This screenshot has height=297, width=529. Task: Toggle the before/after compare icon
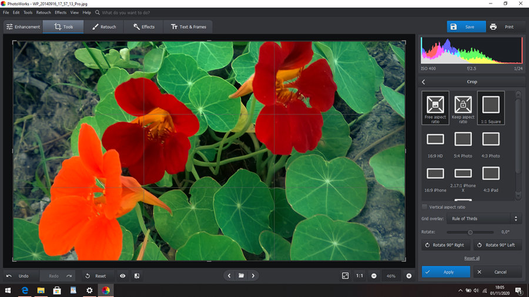[x=137, y=276]
